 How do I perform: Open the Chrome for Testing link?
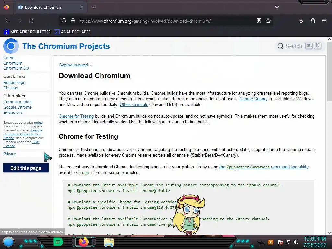[76, 116]
